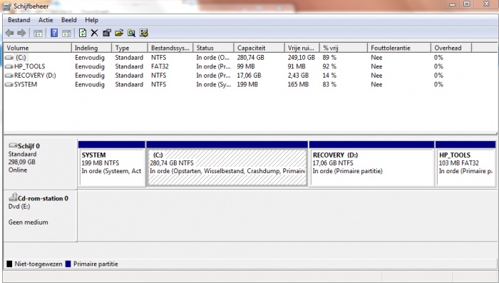Screen dimensions: 499x283
Task: Sort by the Bestandssys... column header
Action: pyautogui.click(x=170, y=48)
